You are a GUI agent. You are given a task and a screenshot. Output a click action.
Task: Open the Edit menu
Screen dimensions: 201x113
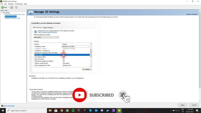tap(5, 4)
